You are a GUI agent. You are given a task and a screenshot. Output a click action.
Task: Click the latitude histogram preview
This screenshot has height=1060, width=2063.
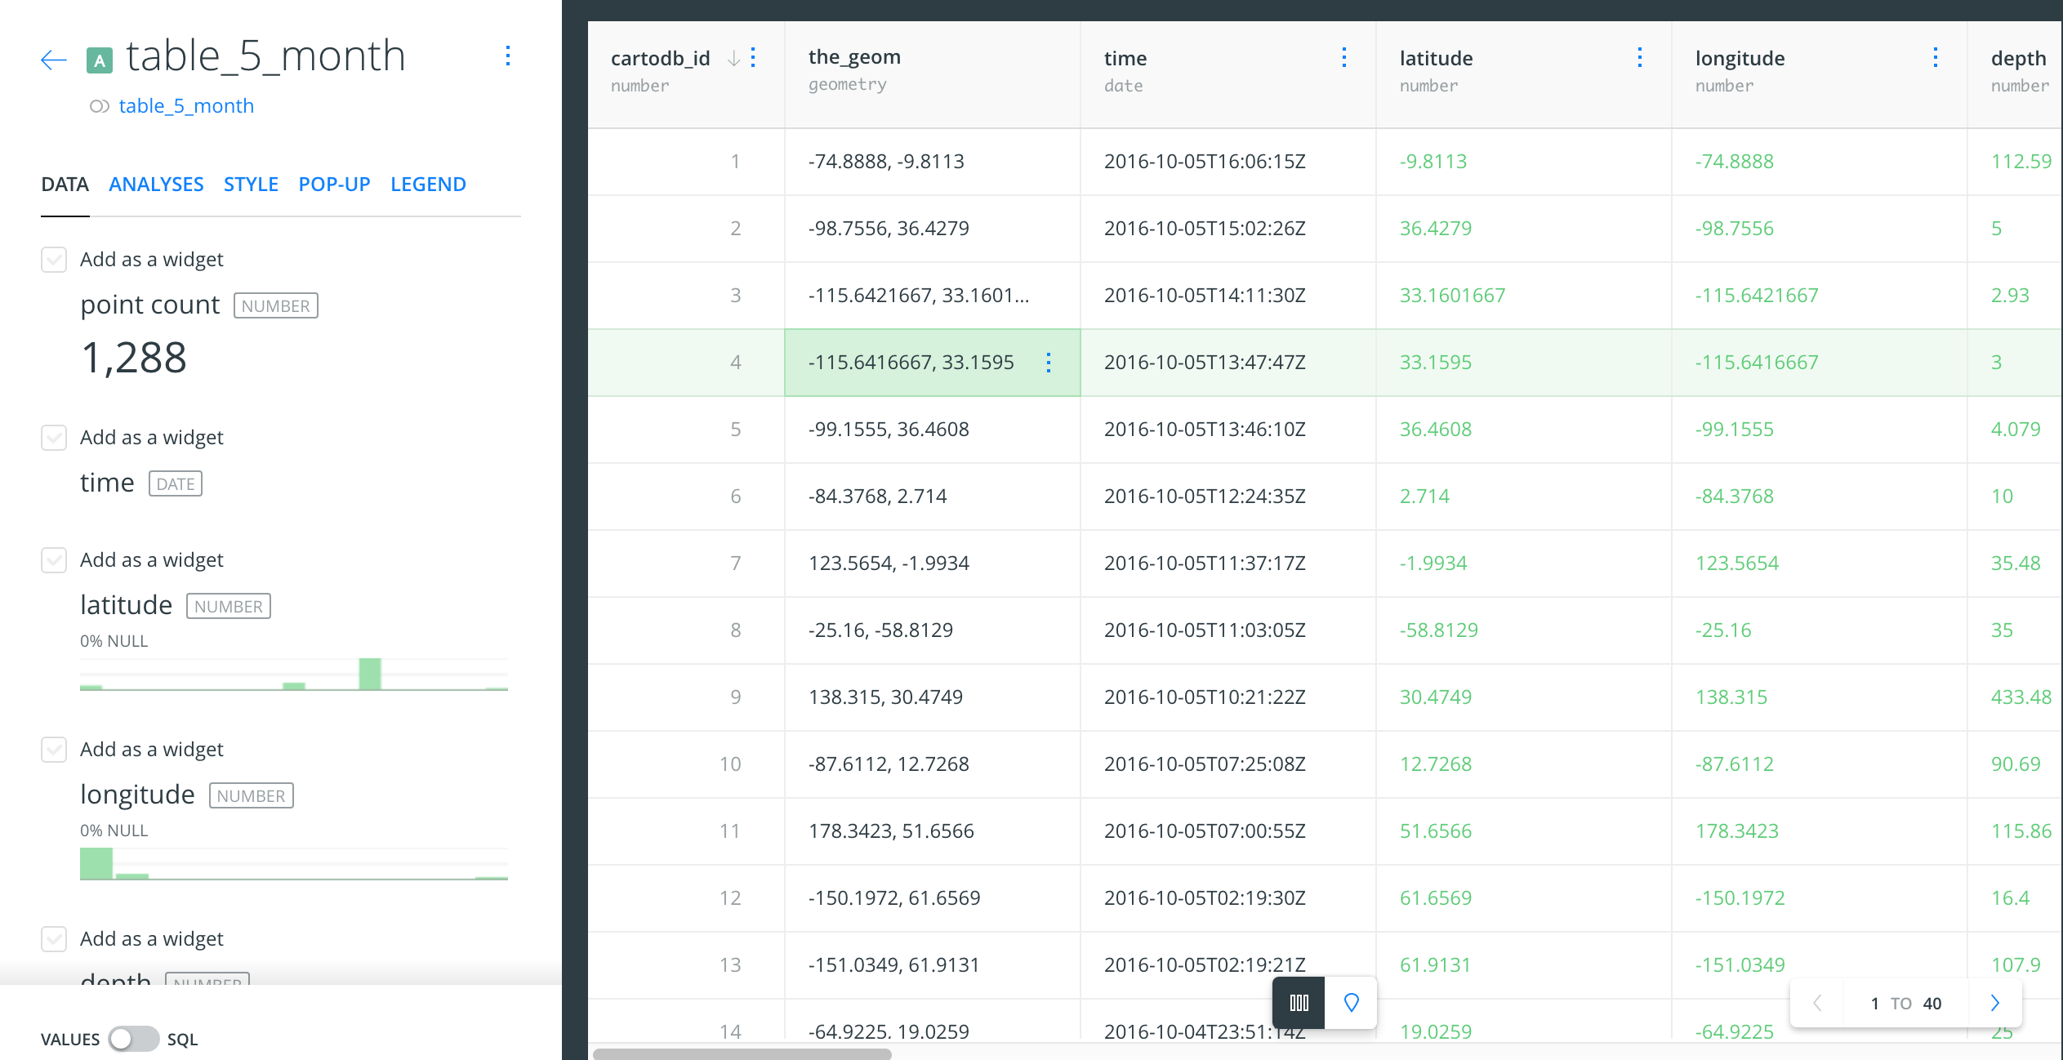click(294, 674)
